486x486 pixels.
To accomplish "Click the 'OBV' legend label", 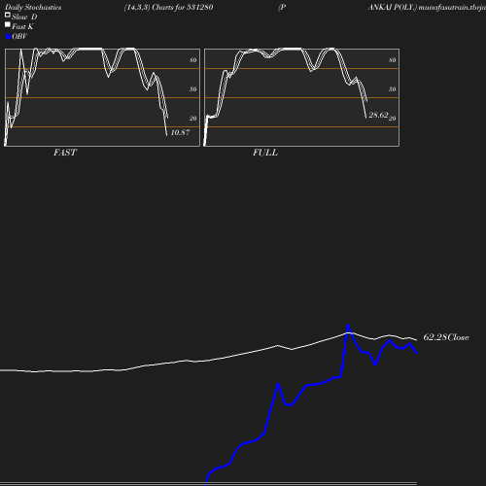I will click(19, 37).
